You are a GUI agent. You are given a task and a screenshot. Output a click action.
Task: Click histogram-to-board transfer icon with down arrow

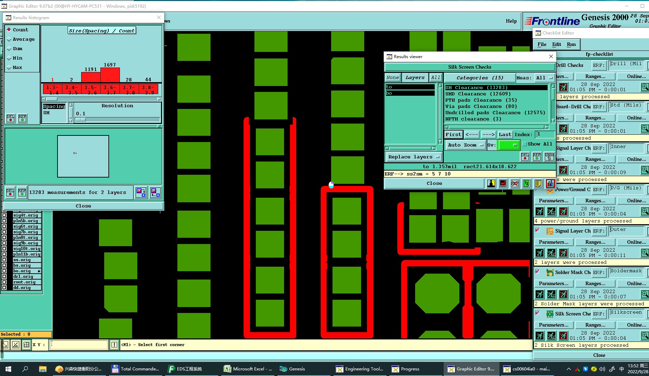141,192
